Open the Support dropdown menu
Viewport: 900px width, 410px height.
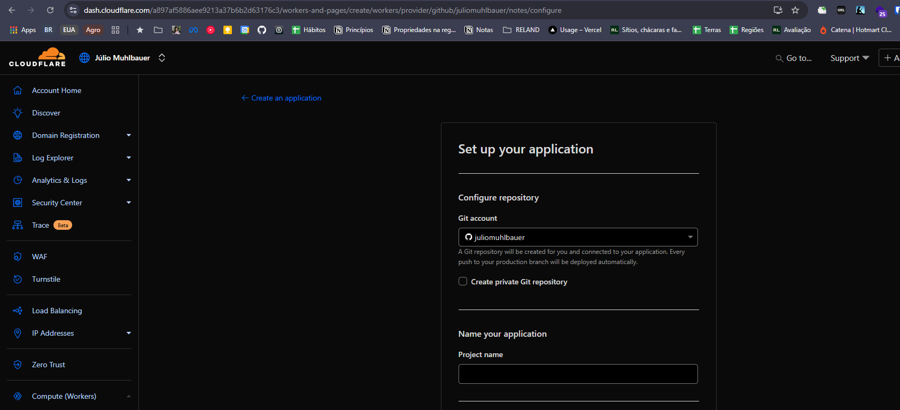pyautogui.click(x=849, y=58)
